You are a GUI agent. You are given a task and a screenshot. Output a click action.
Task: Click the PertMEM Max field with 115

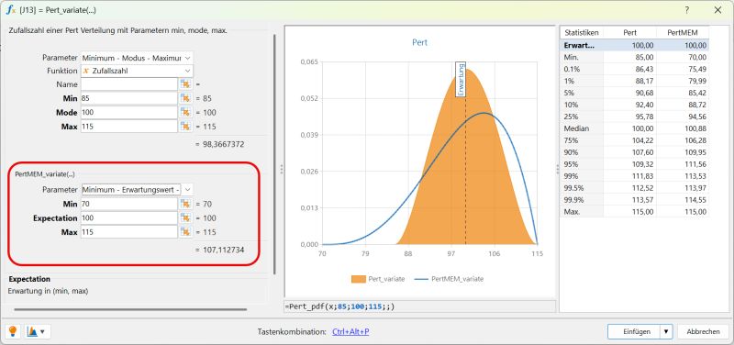tap(129, 232)
